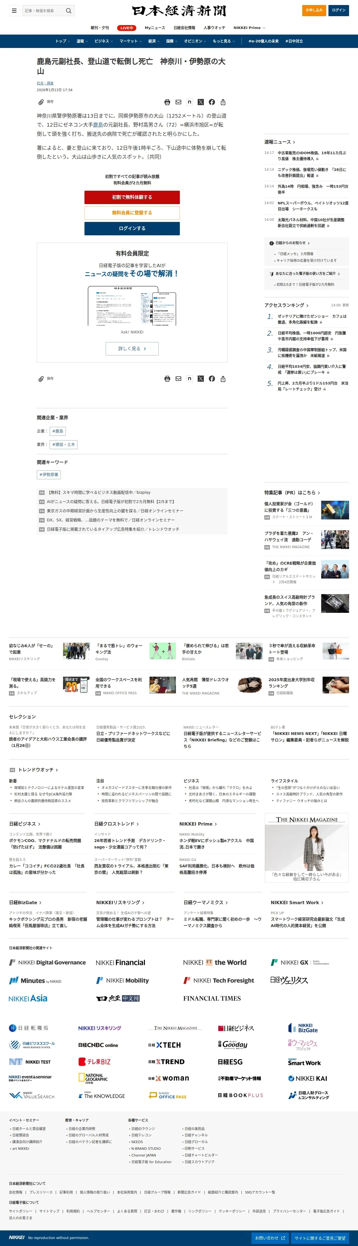This screenshot has width=358, height=1246.
Task: Click the upload share icon below the article
Action: (223, 379)
